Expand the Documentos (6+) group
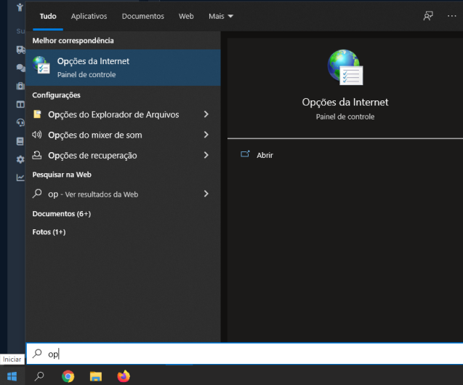463x385 pixels. 61,213
